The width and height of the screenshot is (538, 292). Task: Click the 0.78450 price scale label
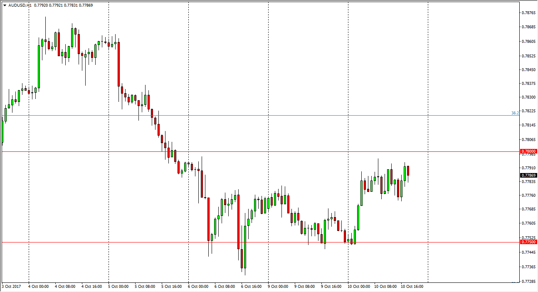pyautogui.click(x=528, y=70)
